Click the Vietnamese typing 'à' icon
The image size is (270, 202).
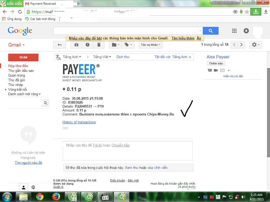(241, 12)
